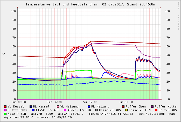Select the 'Puffer Mitte' legend label
The width and height of the screenshot is (181, 122).
pyautogui.click(x=166, y=106)
